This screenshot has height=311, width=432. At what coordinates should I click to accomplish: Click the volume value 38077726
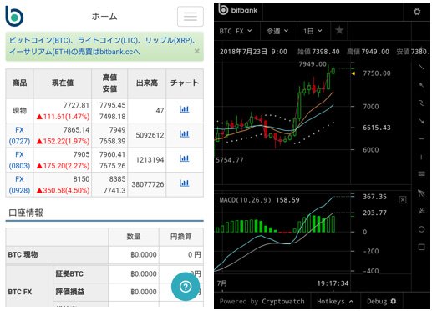148,184
